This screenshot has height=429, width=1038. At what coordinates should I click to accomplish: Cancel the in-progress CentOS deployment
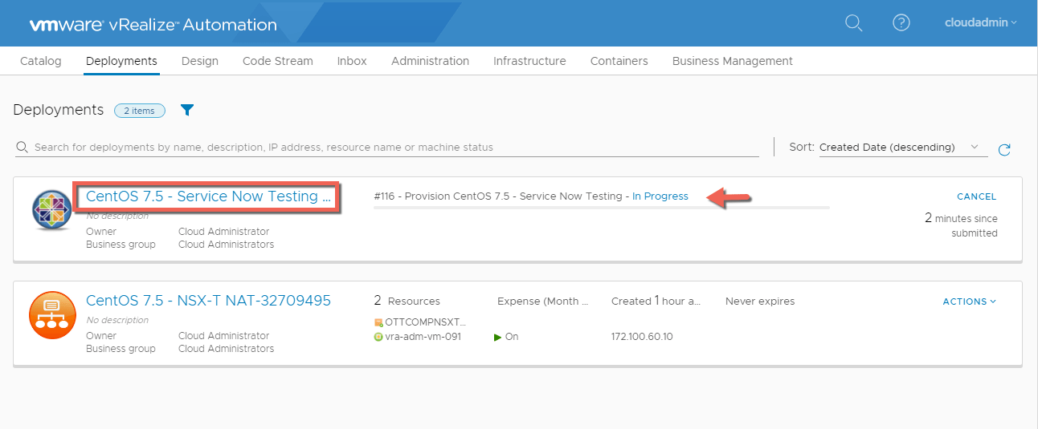(x=976, y=196)
